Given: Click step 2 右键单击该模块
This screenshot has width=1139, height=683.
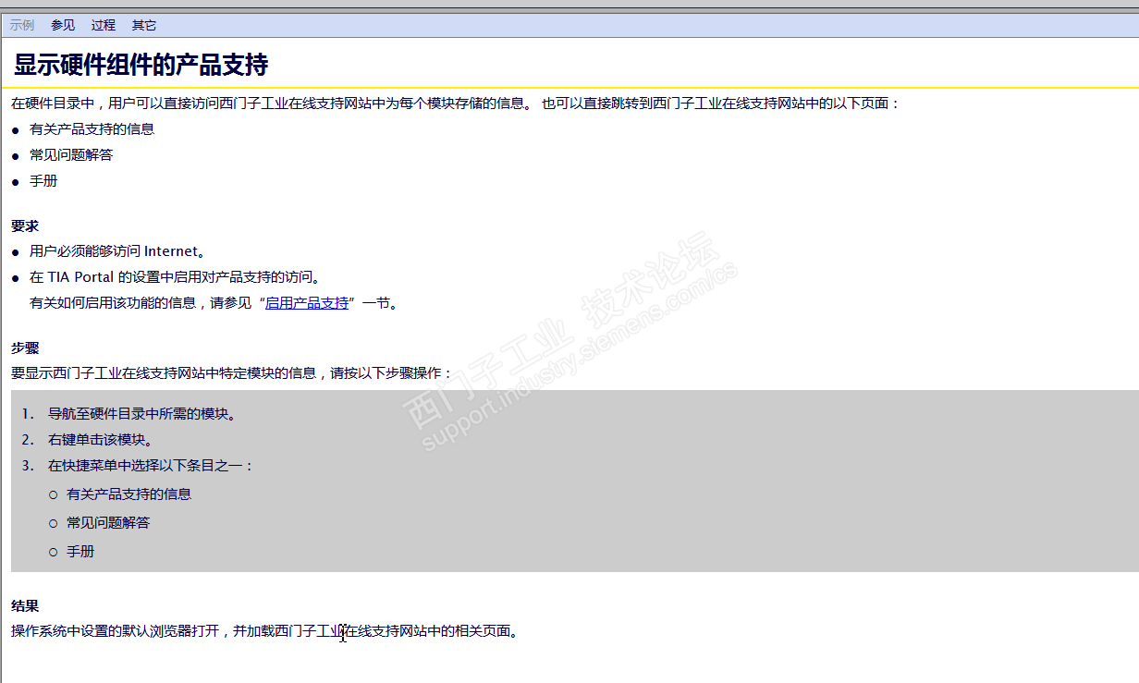Looking at the screenshot, I should click(100, 440).
